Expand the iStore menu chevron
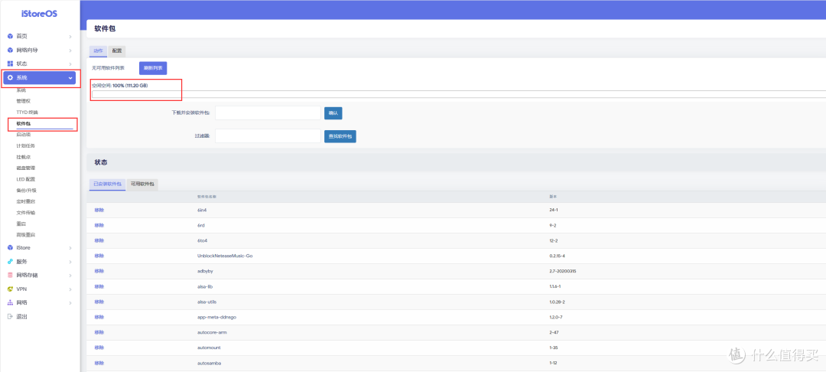The image size is (826, 372). tap(70, 248)
